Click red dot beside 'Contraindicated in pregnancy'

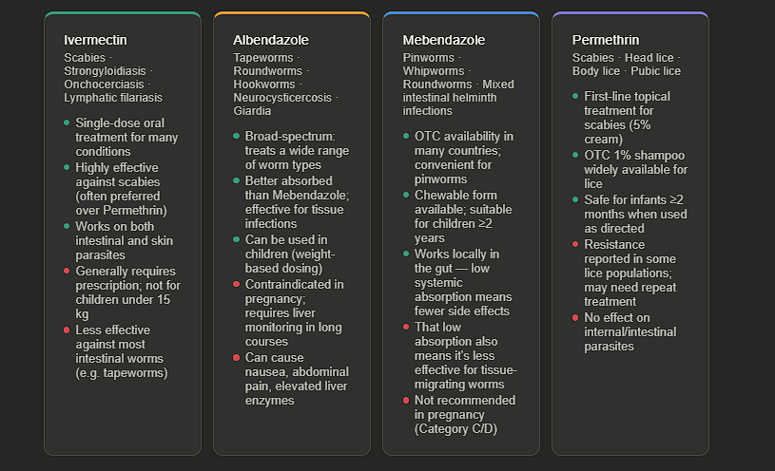point(236,284)
